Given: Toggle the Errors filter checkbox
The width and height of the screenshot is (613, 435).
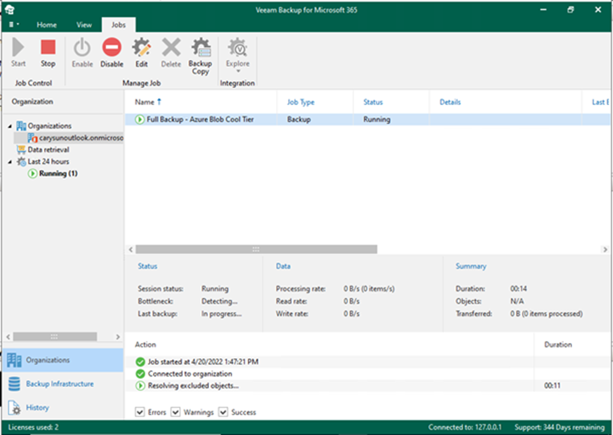Looking at the screenshot, I should 140,412.
